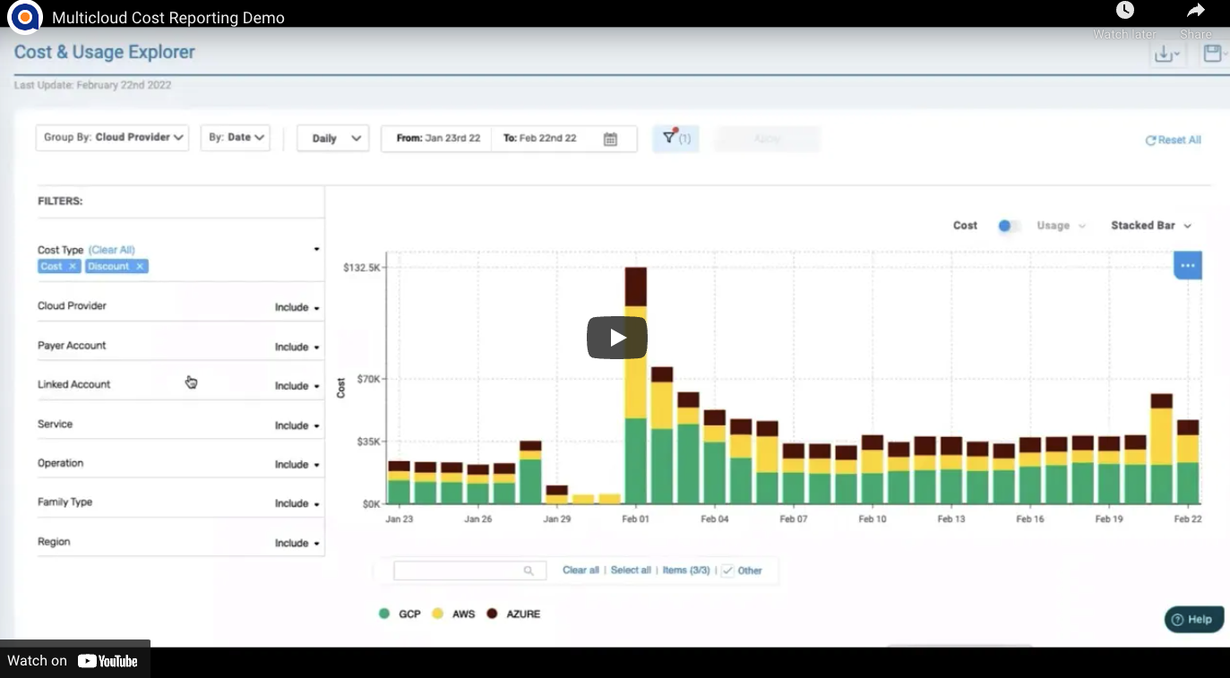
Task: Click the tallest bar near Feb 01
Action: click(x=636, y=385)
